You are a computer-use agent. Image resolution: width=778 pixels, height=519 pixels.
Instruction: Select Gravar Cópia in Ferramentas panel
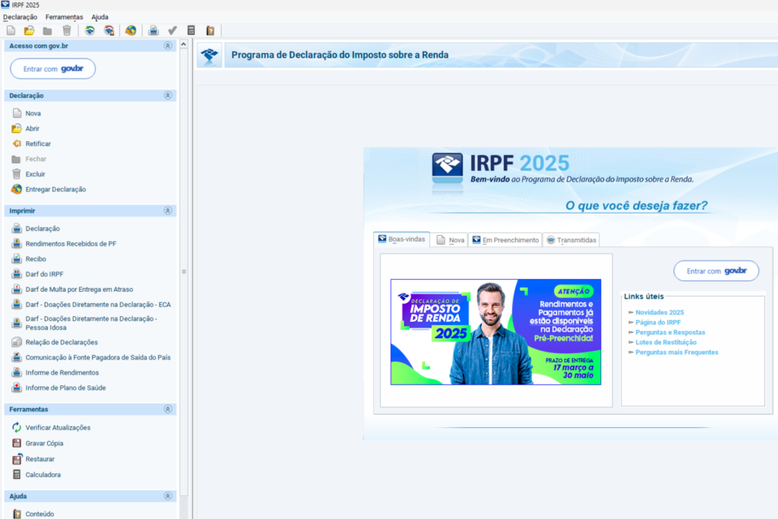pyautogui.click(x=44, y=444)
